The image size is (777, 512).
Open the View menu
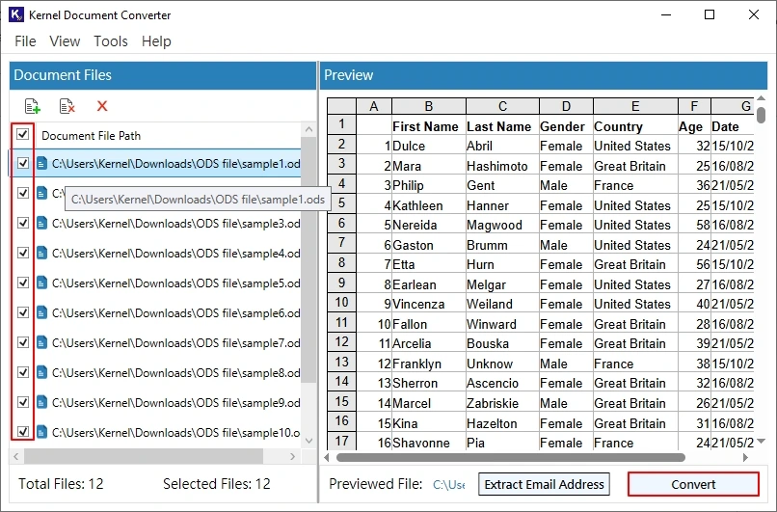point(65,41)
